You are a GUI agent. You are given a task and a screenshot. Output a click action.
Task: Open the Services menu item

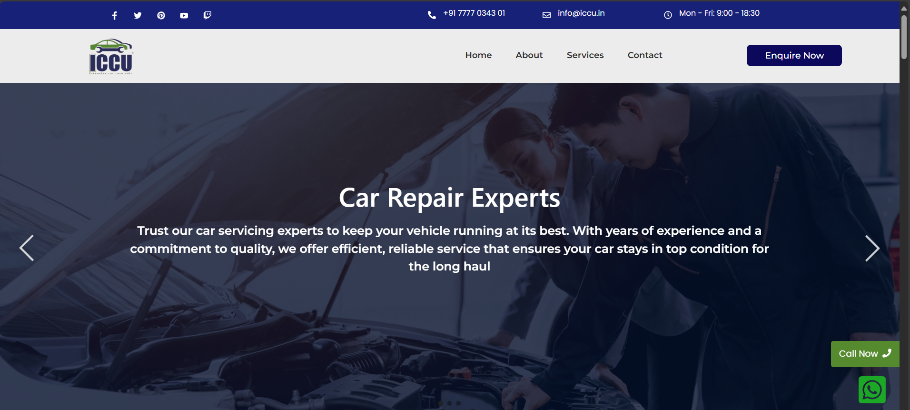(x=585, y=55)
